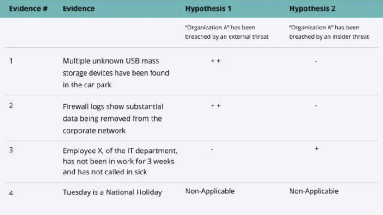The width and height of the screenshot is (383, 215).
Task: Click the Employee X evidence text
Action: (120, 161)
